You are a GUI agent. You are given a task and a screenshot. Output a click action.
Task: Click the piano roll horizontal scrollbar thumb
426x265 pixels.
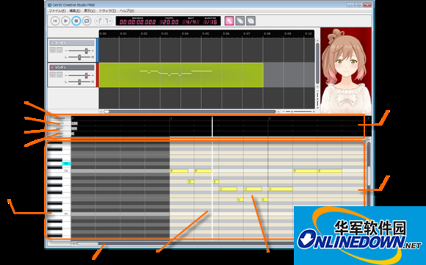(x=87, y=244)
